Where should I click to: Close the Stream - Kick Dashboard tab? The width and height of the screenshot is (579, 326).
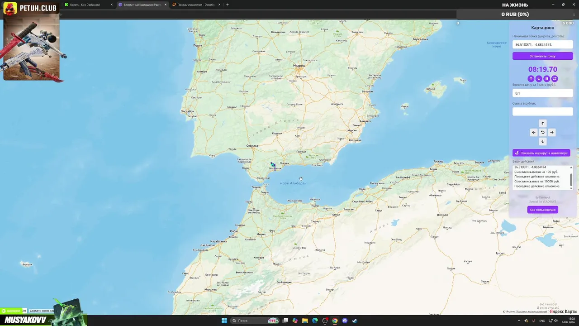click(112, 5)
